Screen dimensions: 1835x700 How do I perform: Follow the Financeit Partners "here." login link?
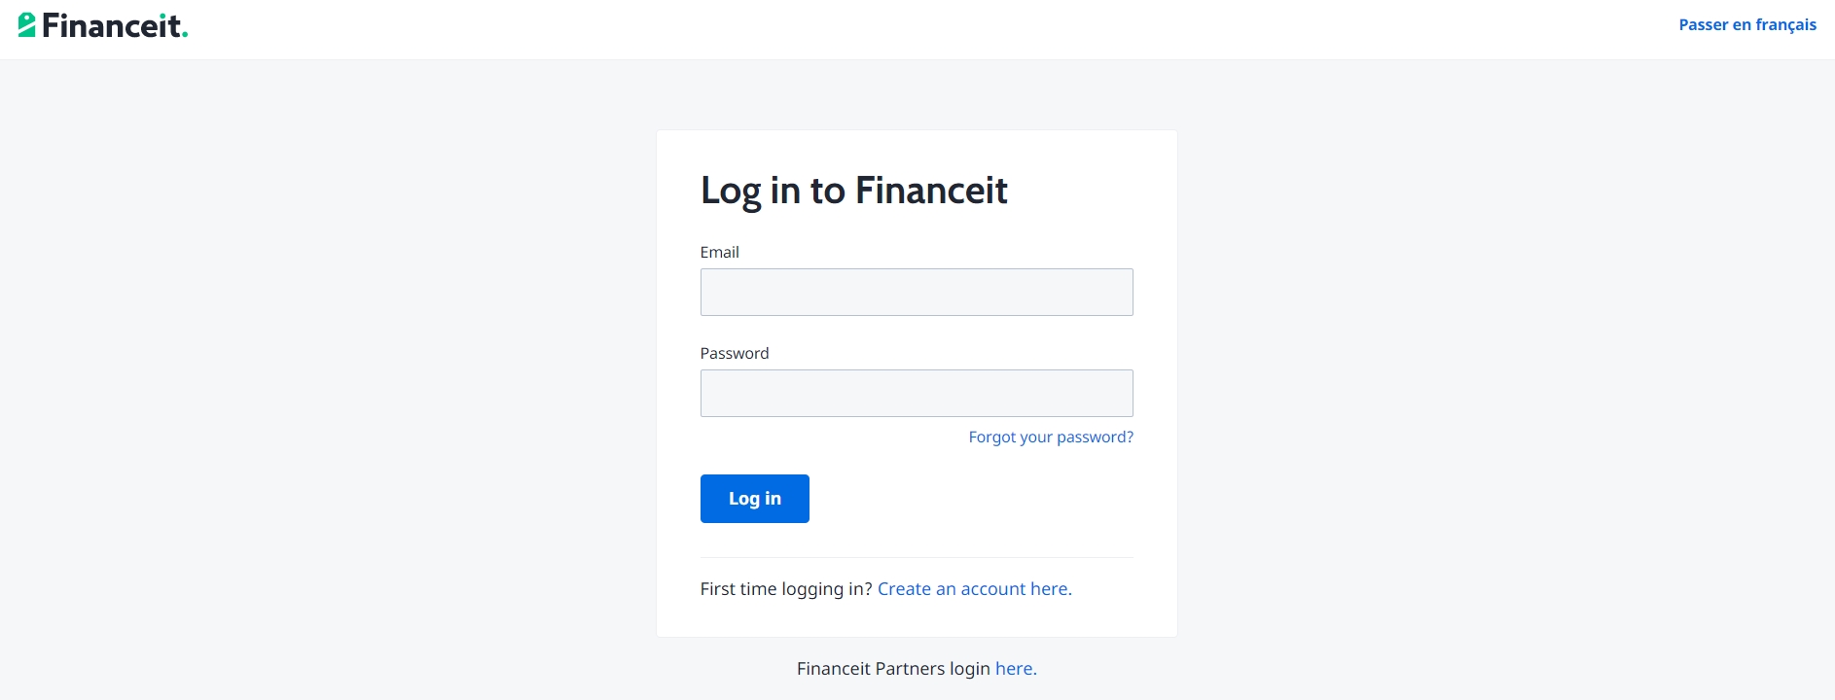coord(1016,668)
